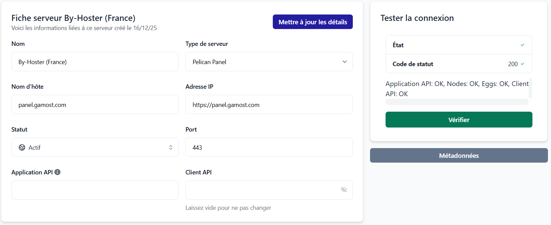Switch to the Métadonnées tab
This screenshot has height=225, width=551.
pyautogui.click(x=458, y=156)
